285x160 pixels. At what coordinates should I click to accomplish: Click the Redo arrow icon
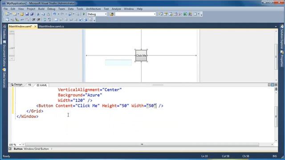point(62,14)
